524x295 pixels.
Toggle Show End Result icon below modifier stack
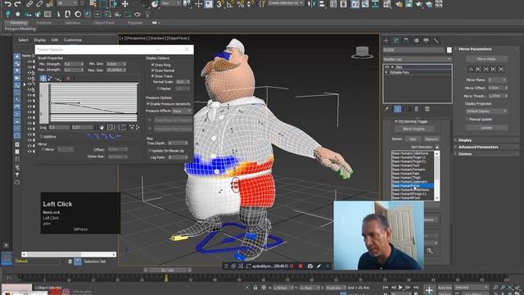click(x=398, y=109)
